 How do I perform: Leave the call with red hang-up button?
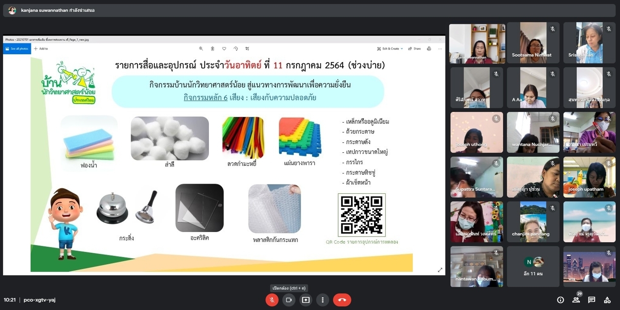click(342, 300)
